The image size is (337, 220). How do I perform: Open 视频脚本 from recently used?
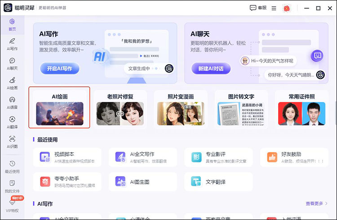[x=67, y=157]
